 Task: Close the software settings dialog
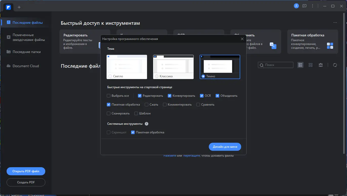242,39
